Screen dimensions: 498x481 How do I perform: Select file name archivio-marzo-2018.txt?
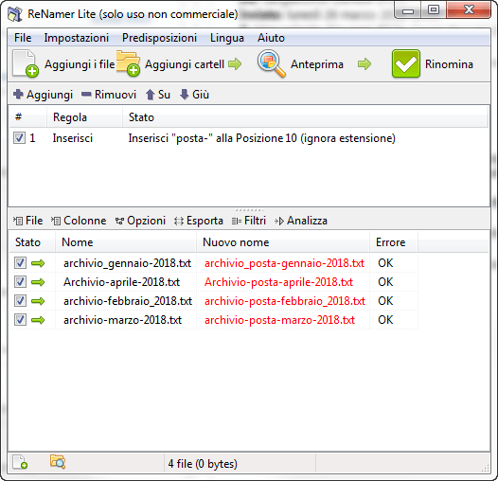(122, 320)
